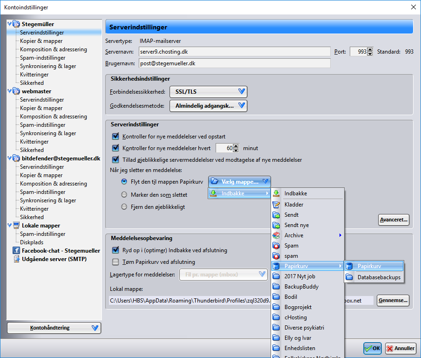
Task: Increase the Port number stepper
Action: pos(370,49)
